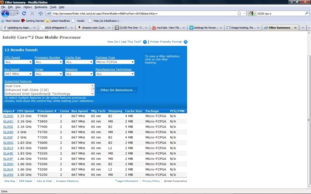Open the search engine selector icon
This screenshot has height=194, width=311.
click(252, 13)
